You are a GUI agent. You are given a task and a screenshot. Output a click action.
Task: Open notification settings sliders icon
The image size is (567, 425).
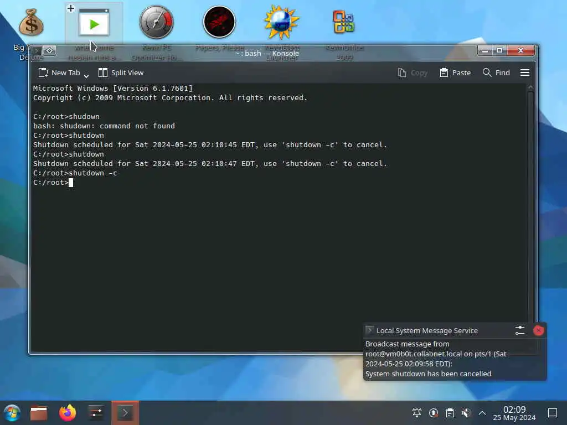pos(519,330)
